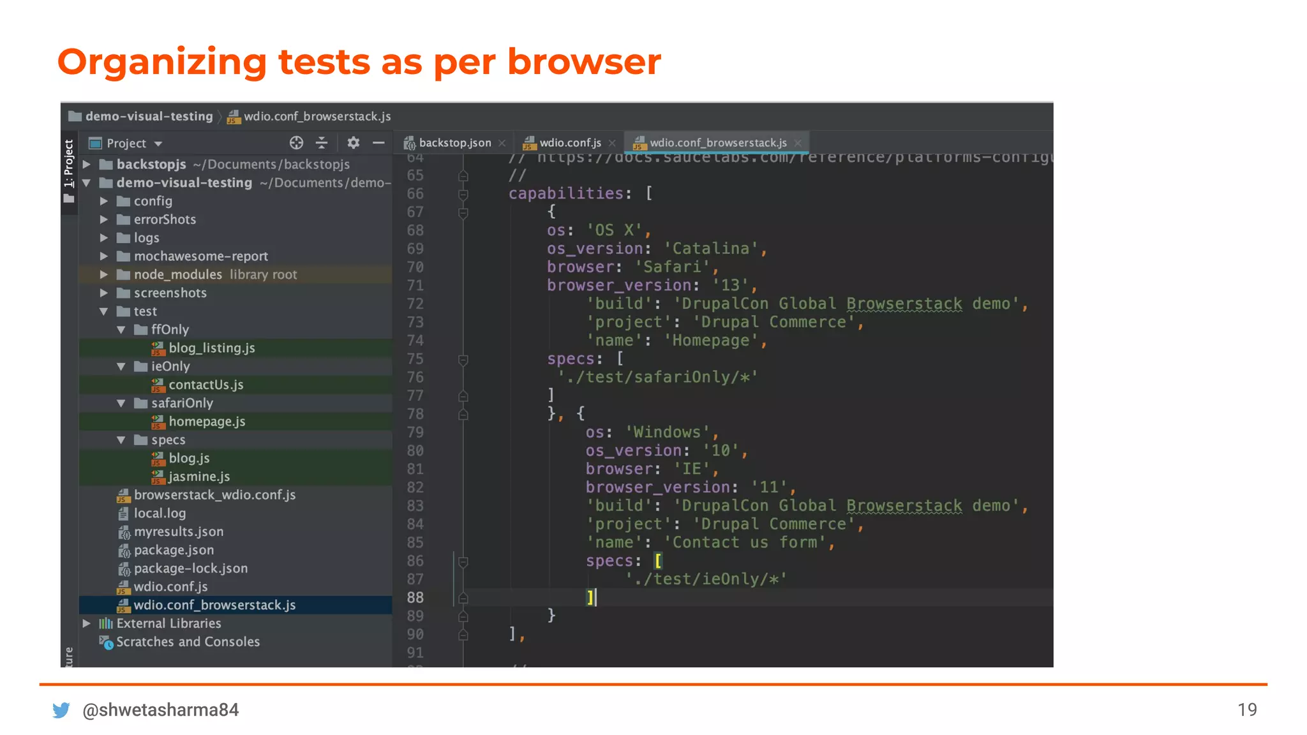
Task: Close the wdio.conf_browserstack.js tab
Action: pyautogui.click(x=798, y=143)
